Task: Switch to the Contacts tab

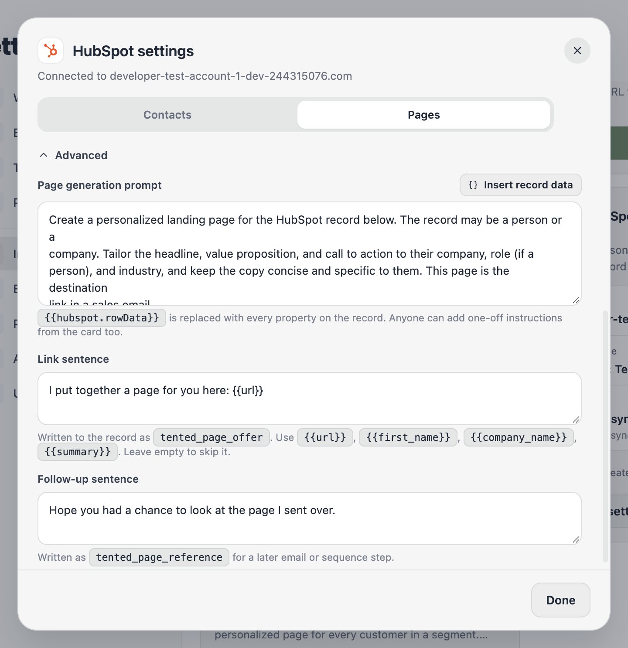Action: click(167, 115)
